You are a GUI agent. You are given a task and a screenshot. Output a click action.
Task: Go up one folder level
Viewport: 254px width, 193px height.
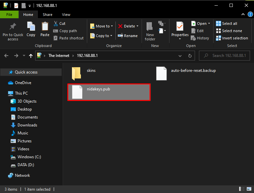[x=31, y=56]
